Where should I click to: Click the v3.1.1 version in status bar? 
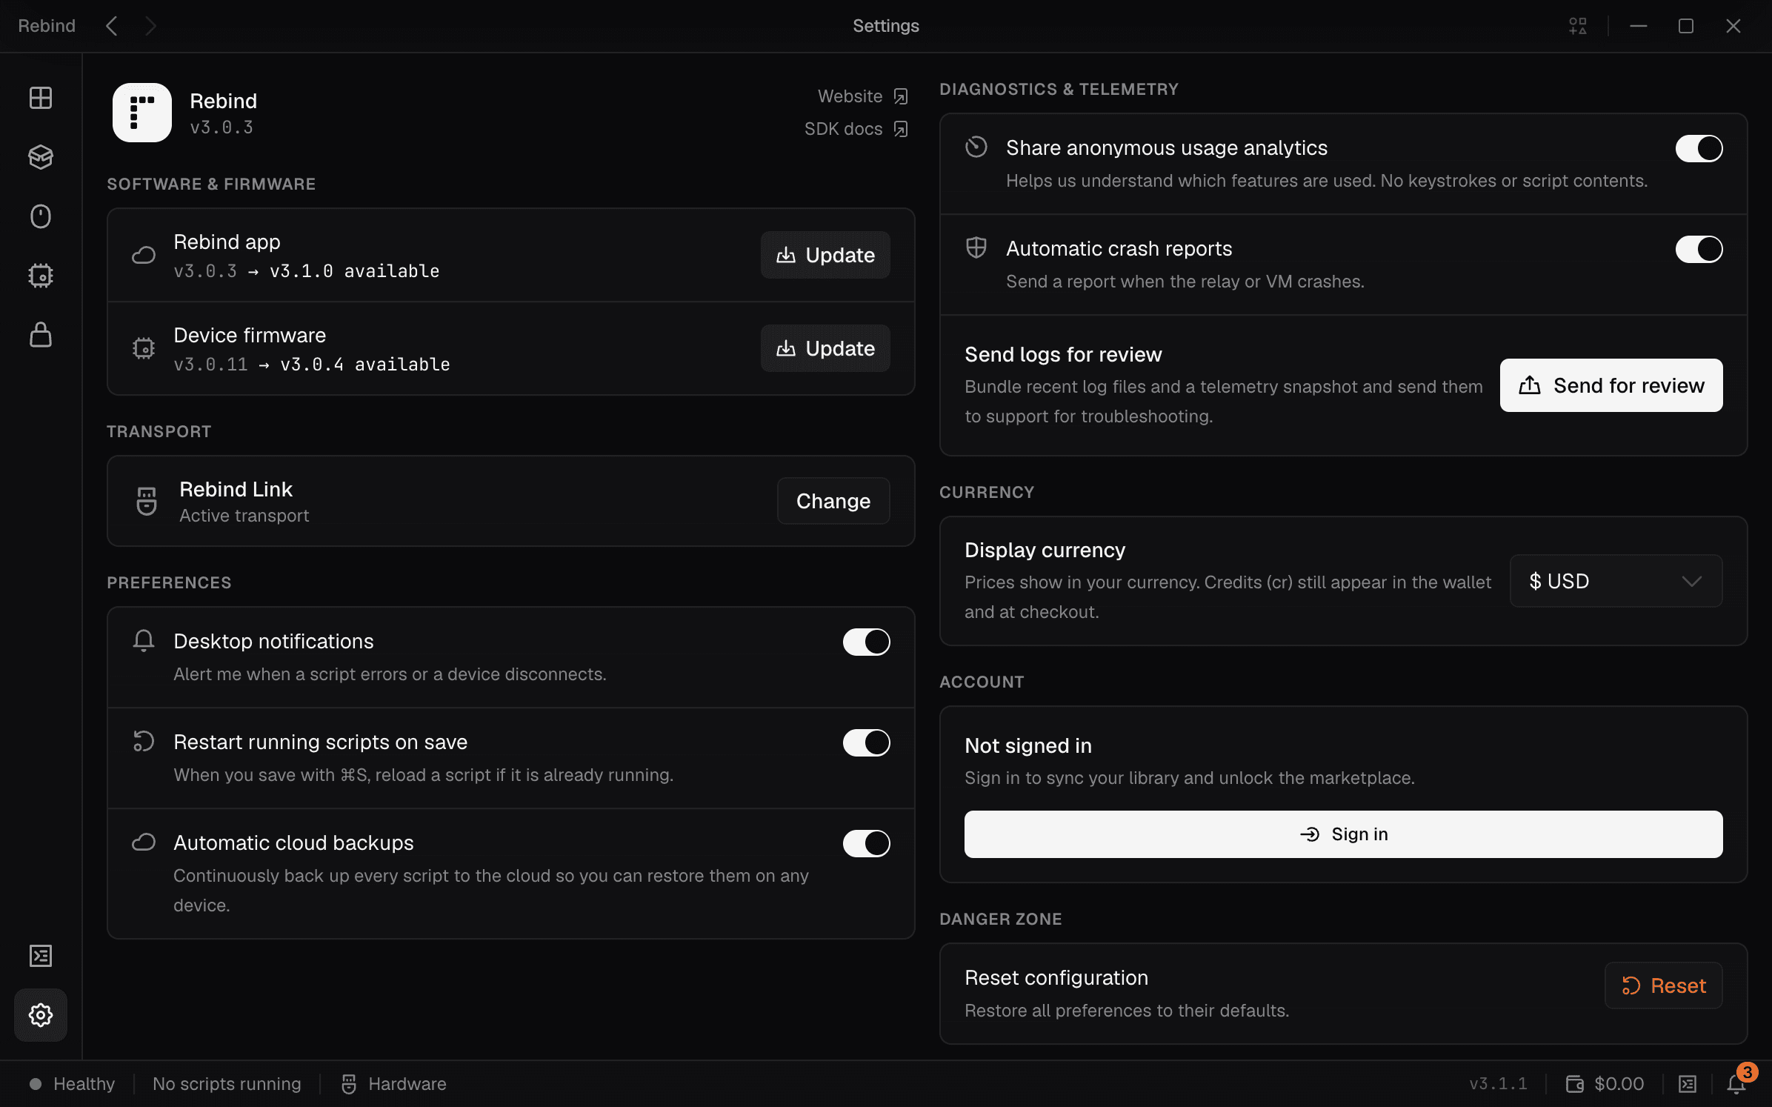[x=1498, y=1084]
